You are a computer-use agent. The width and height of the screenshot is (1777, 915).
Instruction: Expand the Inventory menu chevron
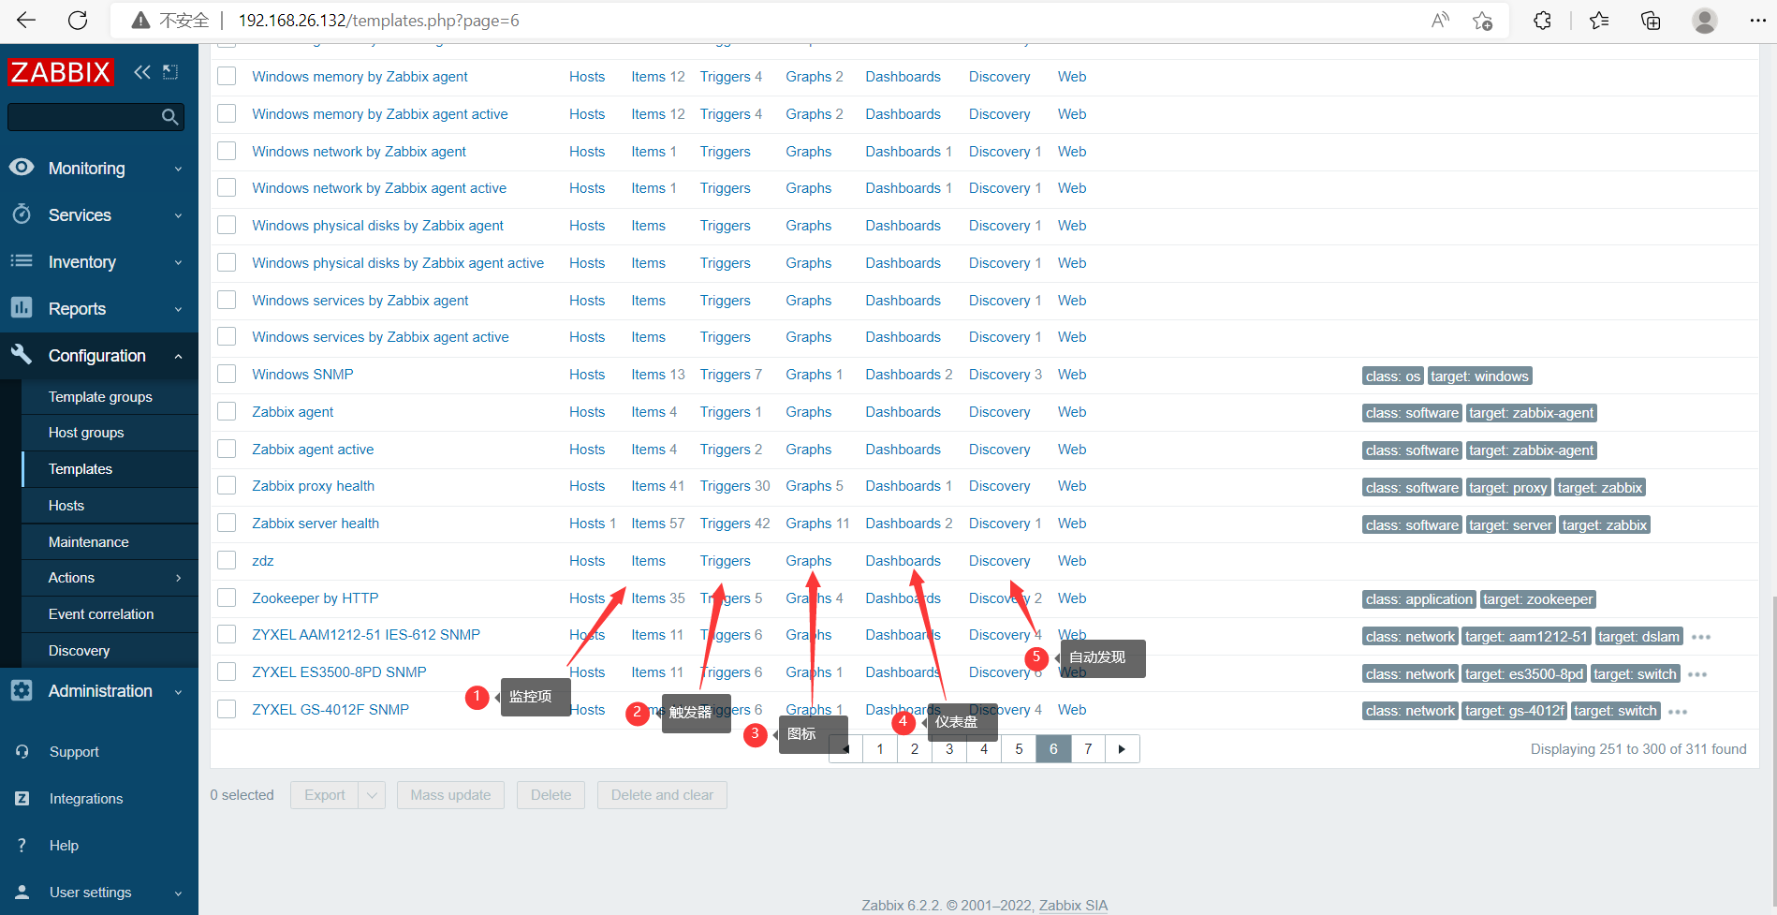[x=178, y=262]
